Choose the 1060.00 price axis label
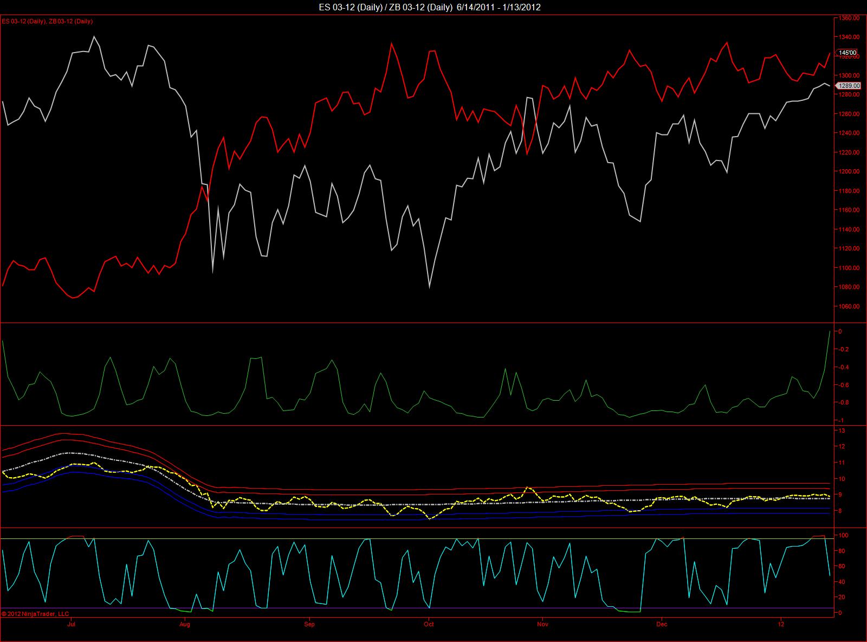 click(849, 306)
